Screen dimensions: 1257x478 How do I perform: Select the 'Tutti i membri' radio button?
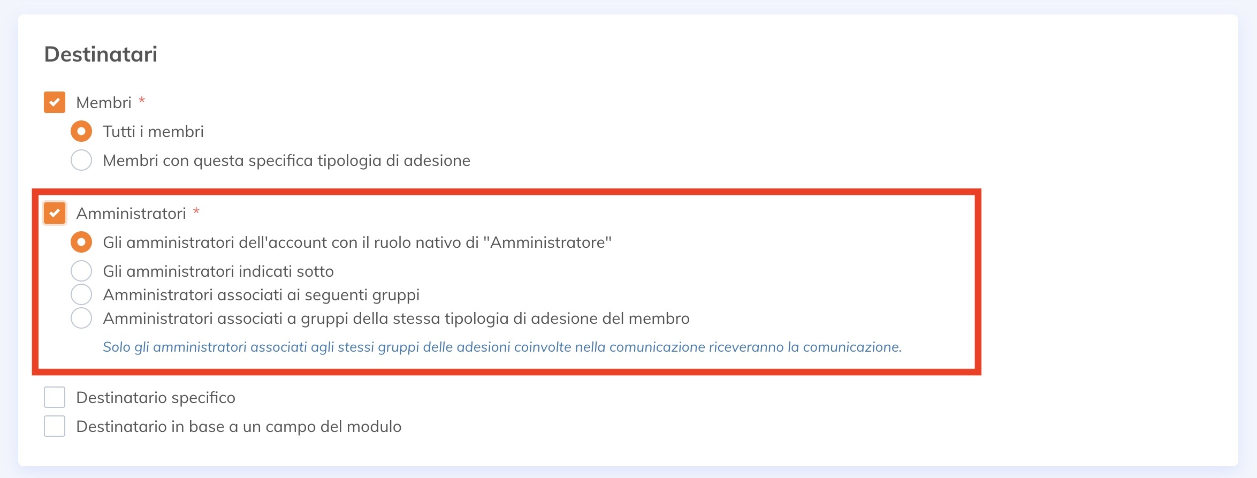click(x=81, y=131)
